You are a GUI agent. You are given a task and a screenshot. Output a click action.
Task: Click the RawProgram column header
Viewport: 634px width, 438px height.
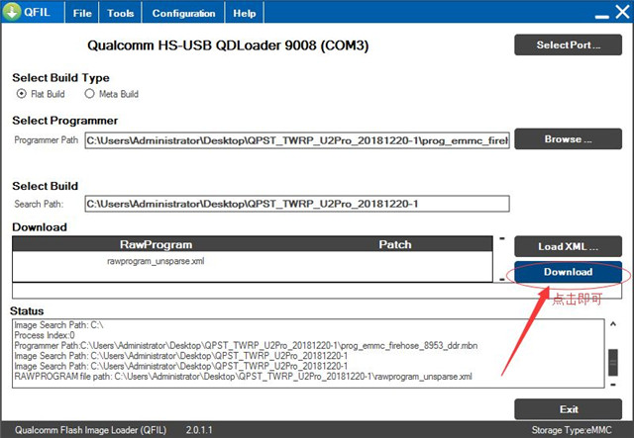click(156, 244)
